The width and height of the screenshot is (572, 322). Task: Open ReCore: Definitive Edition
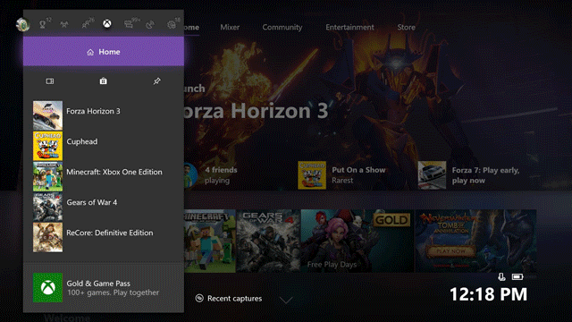[104, 237]
